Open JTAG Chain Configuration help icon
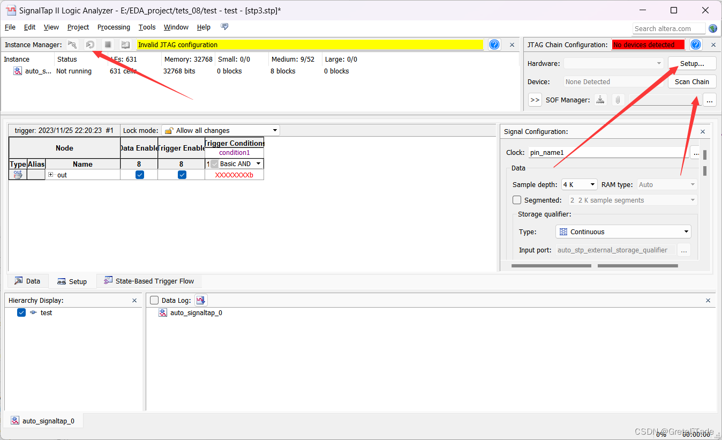Image resolution: width=722 pixels, height=440 pixels. pos(696,44)
